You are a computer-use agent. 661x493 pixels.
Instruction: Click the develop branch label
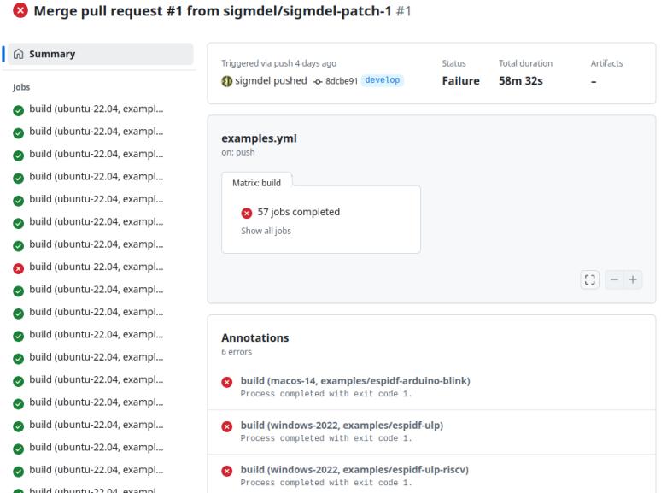point(383,80)
